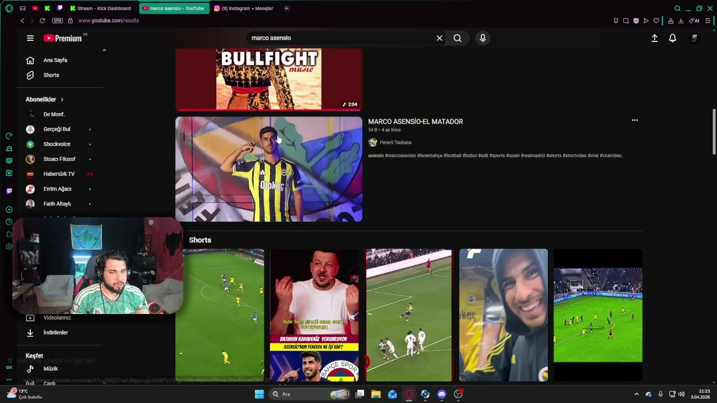Open GX Corner controller icon
Screen dimensions: 717x403
pos(22,8)
